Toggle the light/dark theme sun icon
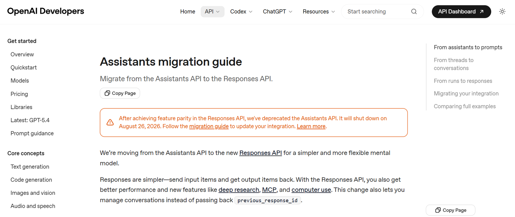 pos(502,12)
